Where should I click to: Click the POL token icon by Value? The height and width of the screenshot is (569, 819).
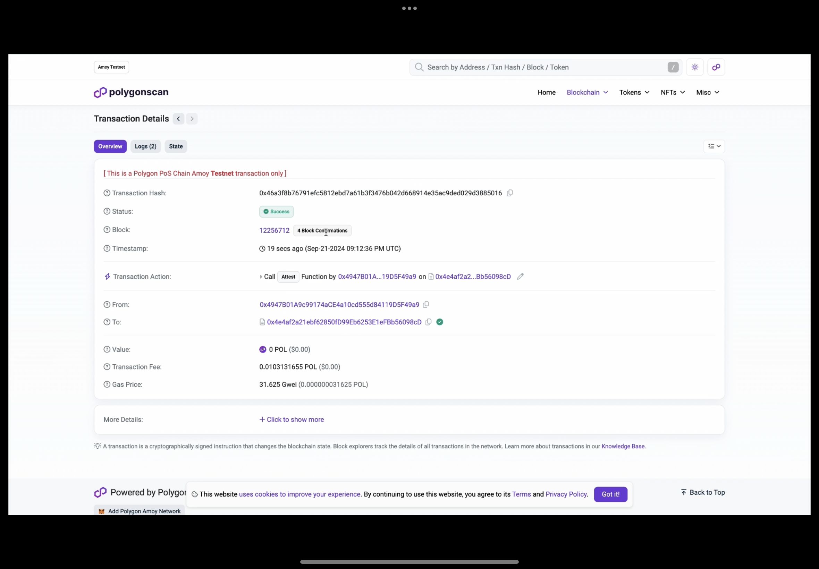click(263, 349)
